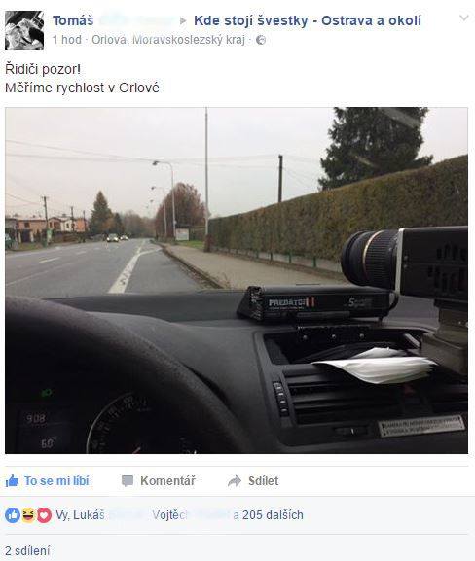This screenshot has width=475, height=561.
Task: Expand the post options chevron
Action: point(464,18)
